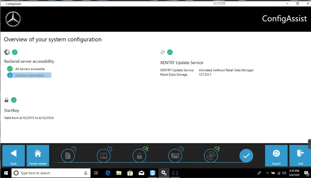Select the monitor info step icon
Screen dimensions: 311x178
click(x=104, y=156)
